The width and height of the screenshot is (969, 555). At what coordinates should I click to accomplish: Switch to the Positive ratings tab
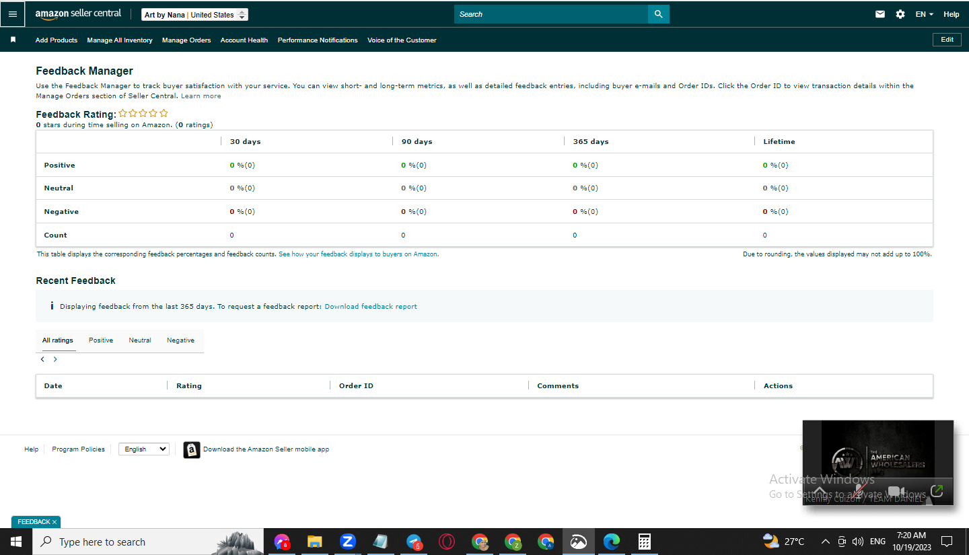(101, 340)
